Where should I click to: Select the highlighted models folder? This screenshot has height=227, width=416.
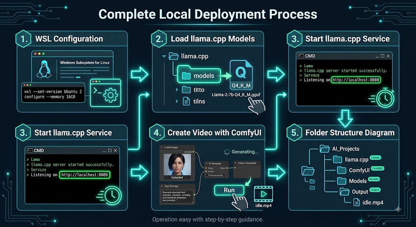(199, 76)
